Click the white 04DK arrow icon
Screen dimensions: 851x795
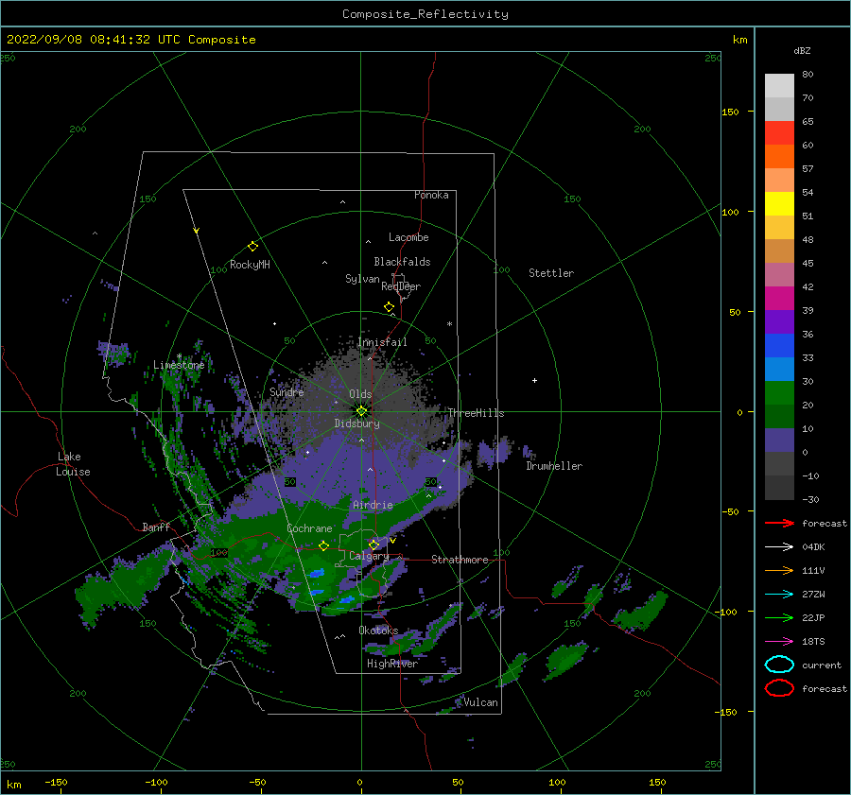pyautogui.click(x=779, y=546)
